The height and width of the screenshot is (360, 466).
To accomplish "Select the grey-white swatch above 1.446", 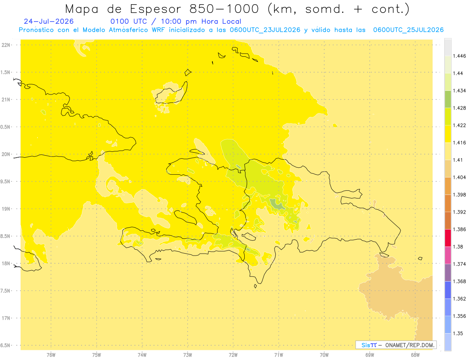I will click(x=448, y=47).
